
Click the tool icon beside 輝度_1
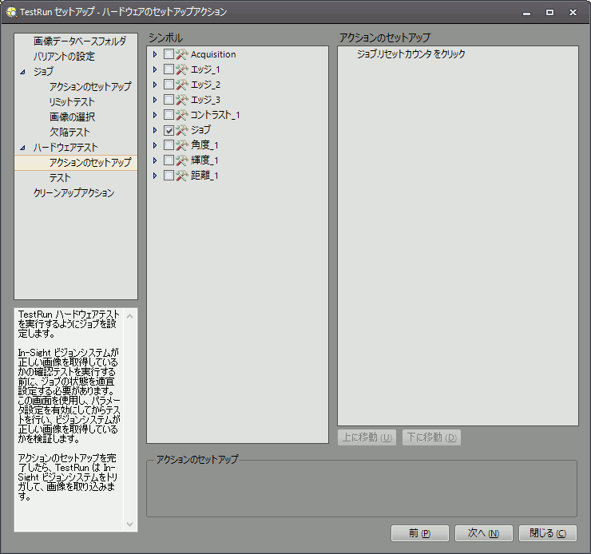pos(181,160)
